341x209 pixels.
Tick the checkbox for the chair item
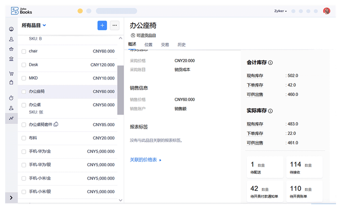click(24, 51)
